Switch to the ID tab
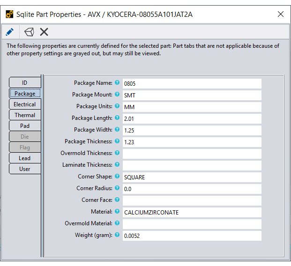 pos(25,83)
